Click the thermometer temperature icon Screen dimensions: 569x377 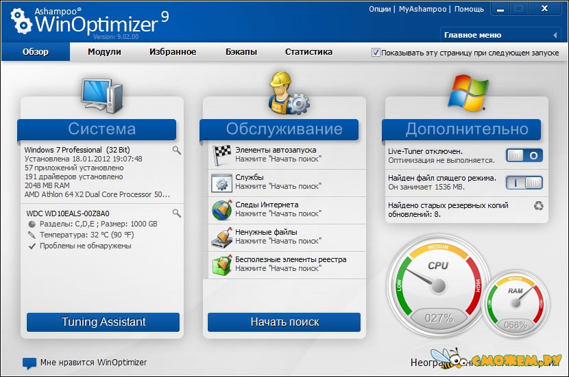[x=32, y=235]
